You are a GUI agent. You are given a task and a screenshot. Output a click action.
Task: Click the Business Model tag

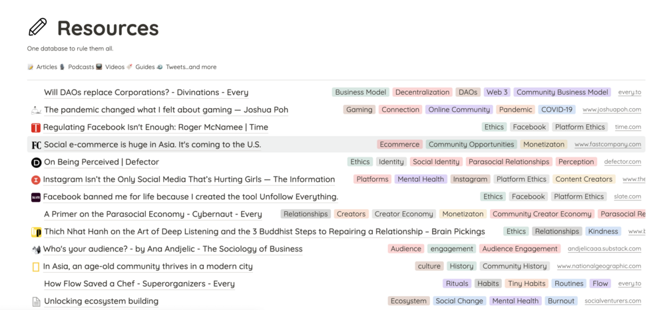361,92
